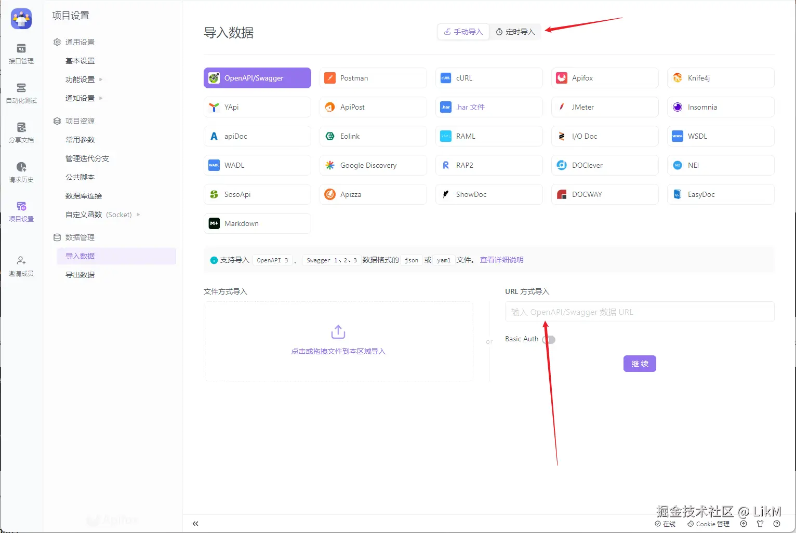Image resolution: width=796 pixels, height=533 pixels.
Task: Select RAML import format
Action: 489,136
